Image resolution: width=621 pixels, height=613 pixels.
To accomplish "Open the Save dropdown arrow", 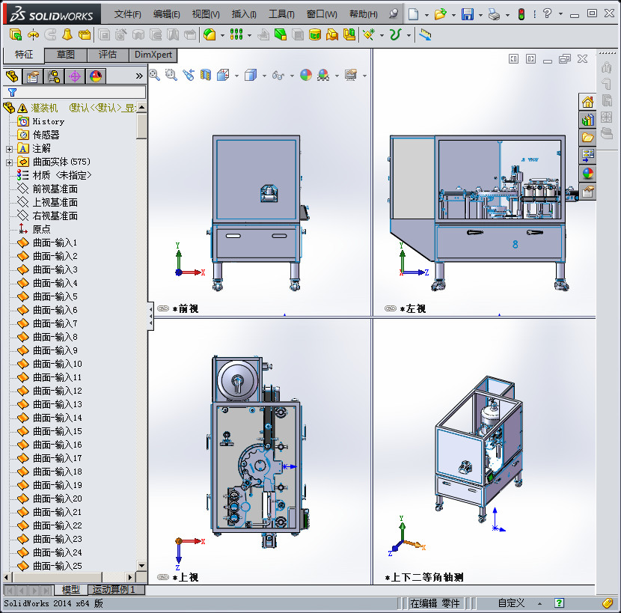I will click(x=480, y=15).
